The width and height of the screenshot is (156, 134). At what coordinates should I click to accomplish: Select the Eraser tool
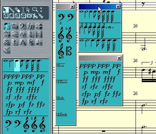click(x=18, y=10)
